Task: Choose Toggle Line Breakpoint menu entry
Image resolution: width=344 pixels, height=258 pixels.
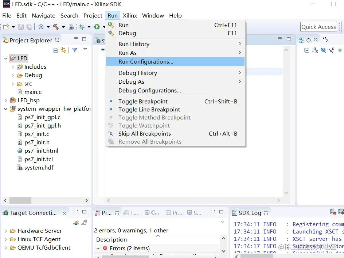Action: tap(175, 109)
